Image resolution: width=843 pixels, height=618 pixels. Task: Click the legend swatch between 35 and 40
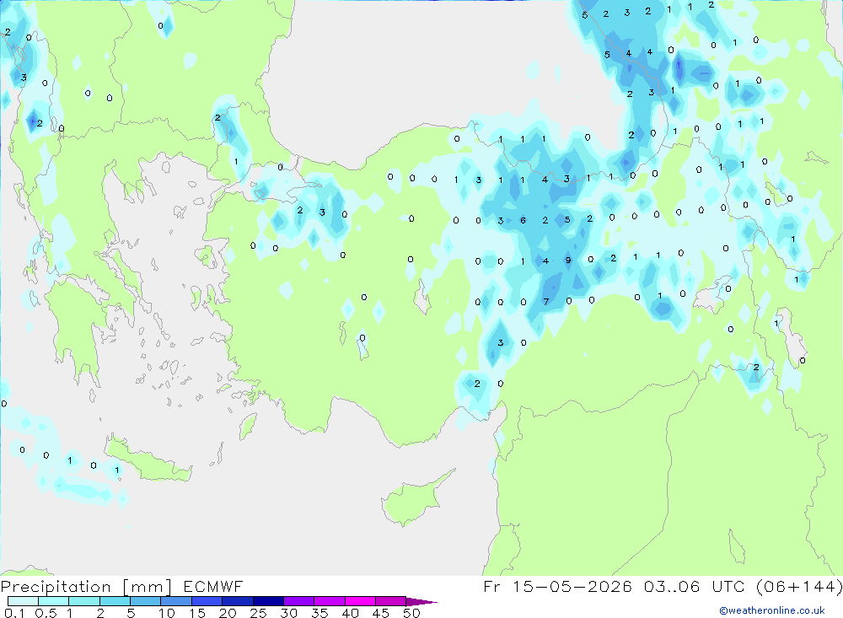[330, 601]
